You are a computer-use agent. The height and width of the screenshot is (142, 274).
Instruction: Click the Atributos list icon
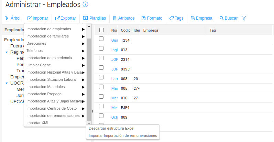click(x=114, y=18)
